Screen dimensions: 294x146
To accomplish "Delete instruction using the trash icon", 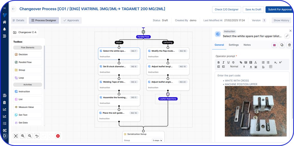I will [289, 45].
